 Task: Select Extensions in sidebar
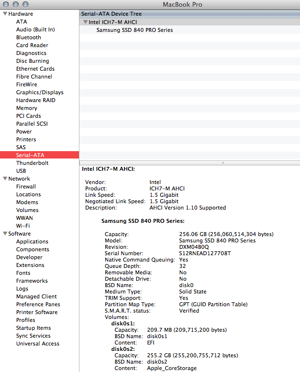point(30,265)
